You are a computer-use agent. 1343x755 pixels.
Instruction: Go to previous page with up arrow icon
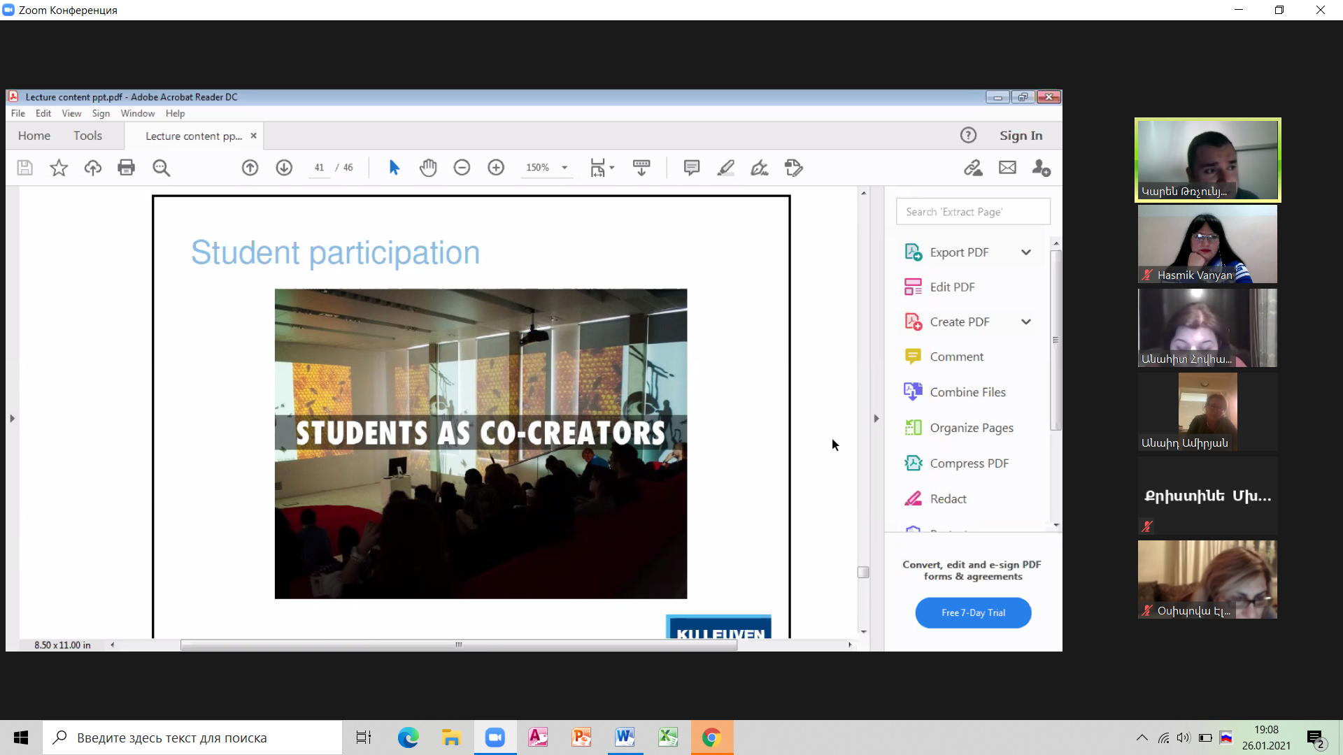pyautogui.click(x=250, y=168)
